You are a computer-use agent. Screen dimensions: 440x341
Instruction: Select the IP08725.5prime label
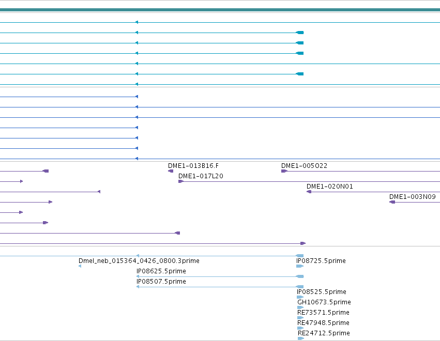click(x=321, y=261)
